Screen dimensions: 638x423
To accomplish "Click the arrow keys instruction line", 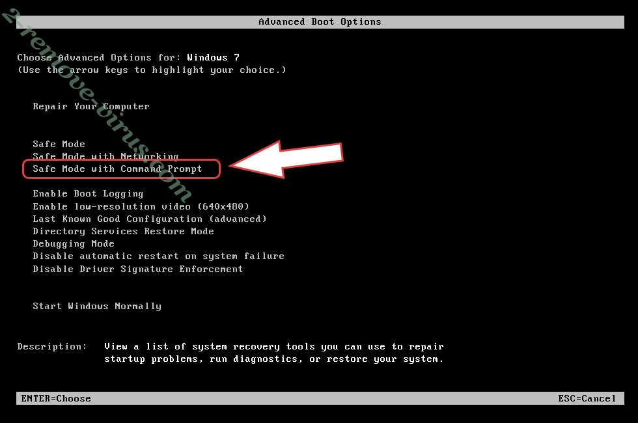I will [x=152, y=70].
